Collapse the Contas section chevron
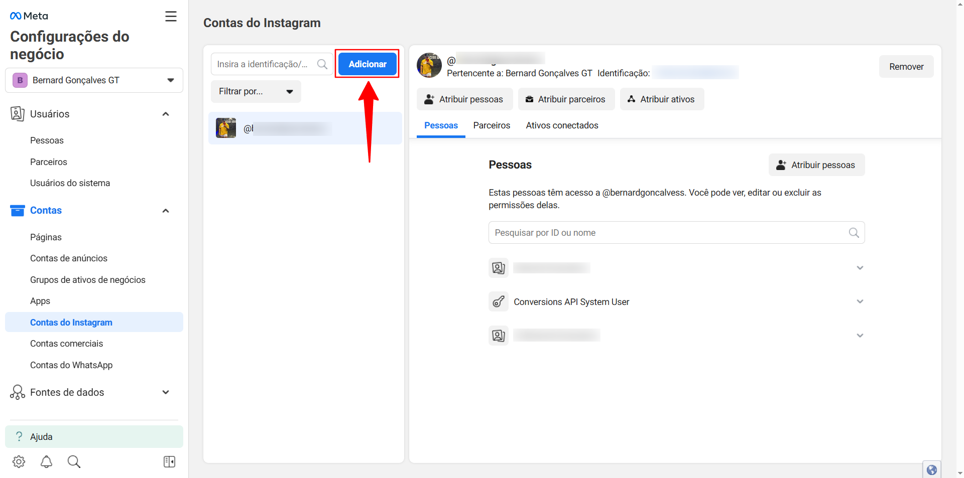This screenshot has width=964, height=478. 166,211
